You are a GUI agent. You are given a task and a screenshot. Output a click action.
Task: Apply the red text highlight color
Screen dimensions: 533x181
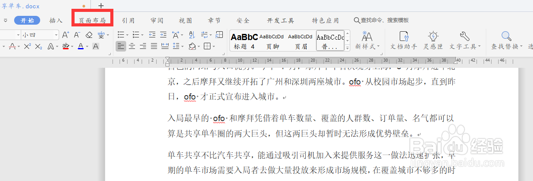pos(66,46)
